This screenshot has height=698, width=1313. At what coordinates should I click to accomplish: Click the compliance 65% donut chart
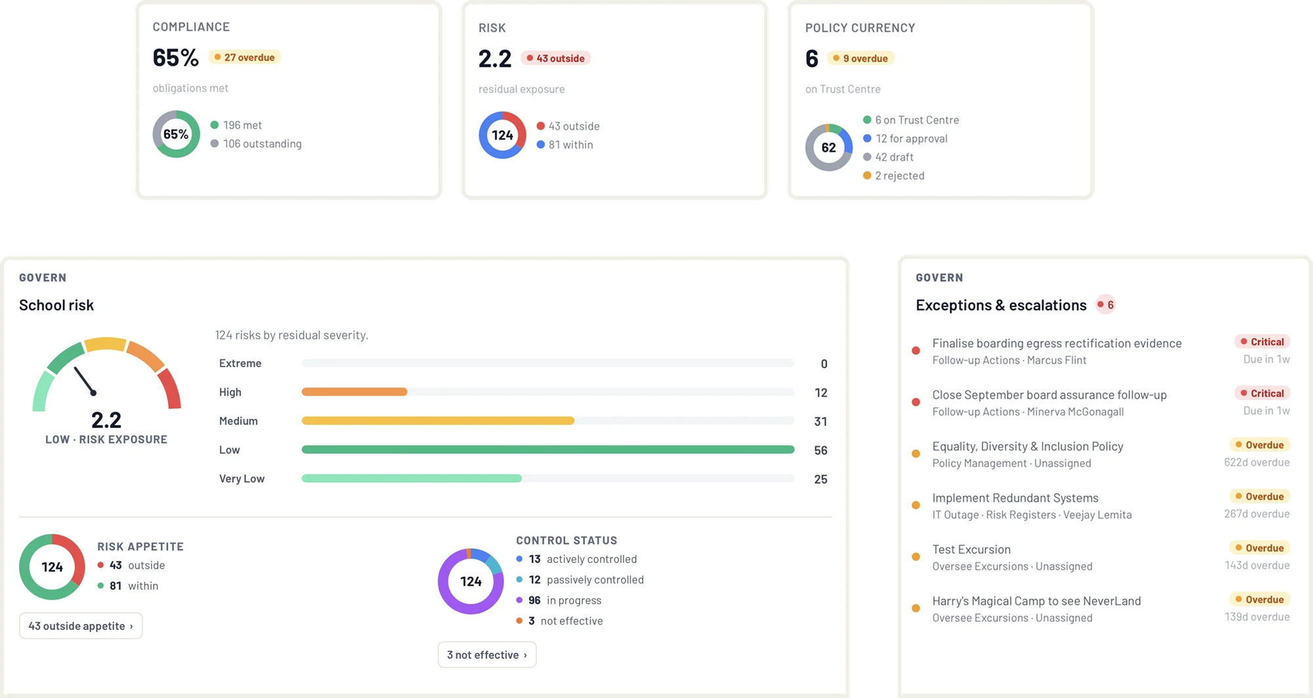(x=177, y=134)
